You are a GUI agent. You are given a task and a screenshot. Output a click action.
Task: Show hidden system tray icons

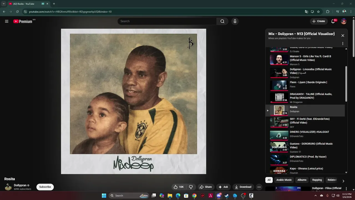pyautogui.click(x=316, y=196)
